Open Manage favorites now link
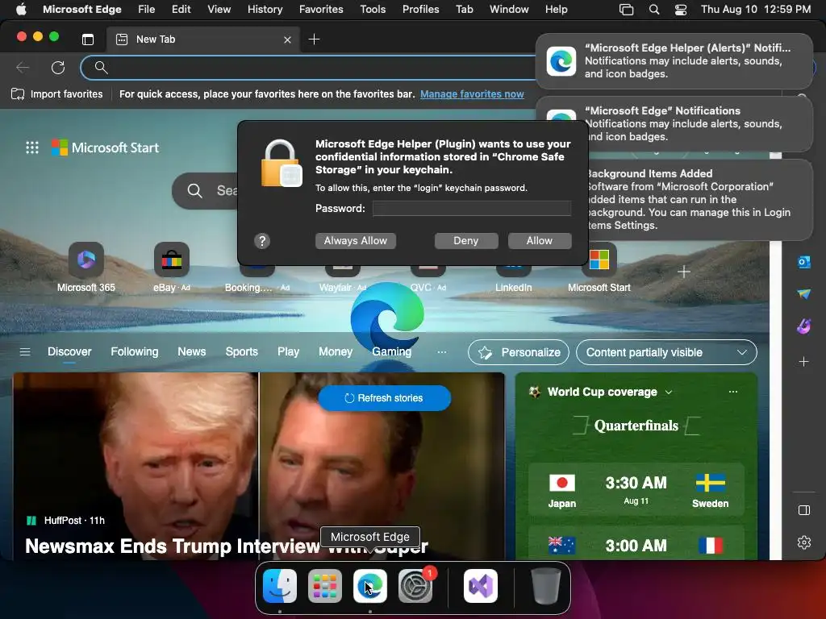This screenshot has width=826, height=619. point(472,94)
